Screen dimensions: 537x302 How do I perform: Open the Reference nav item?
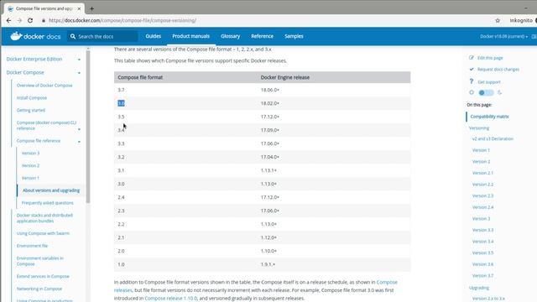pyautogui.click(x=262, y=36)
